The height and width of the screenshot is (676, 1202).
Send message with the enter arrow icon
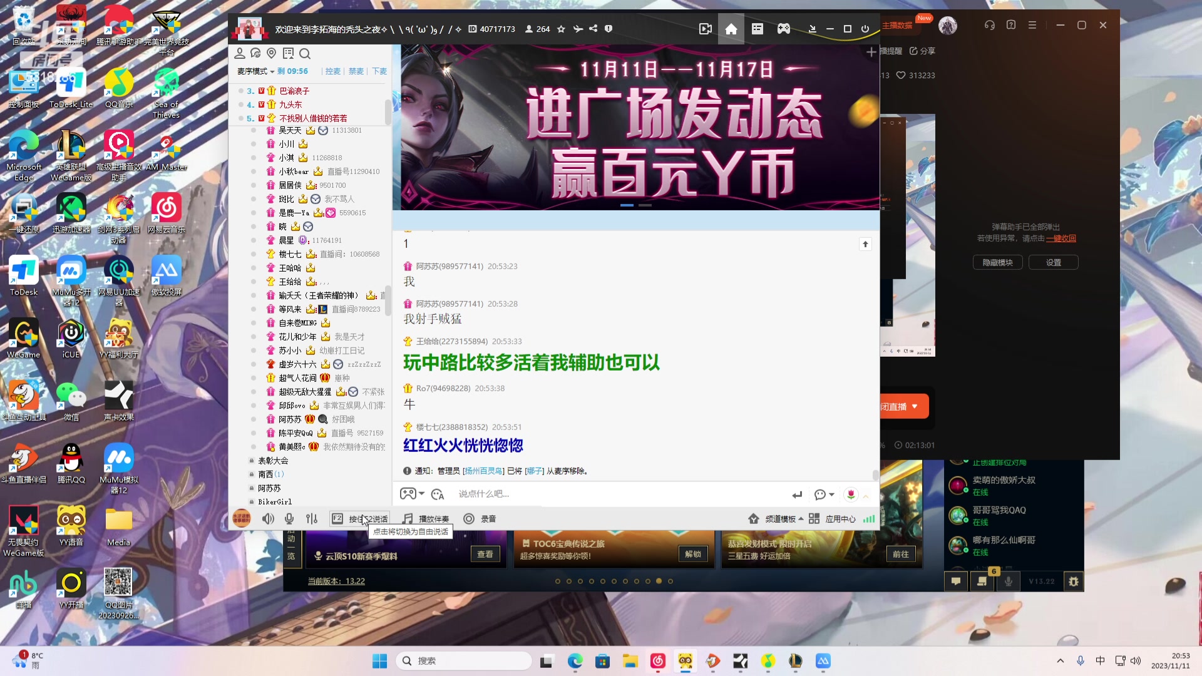click(x=797, y=494)
